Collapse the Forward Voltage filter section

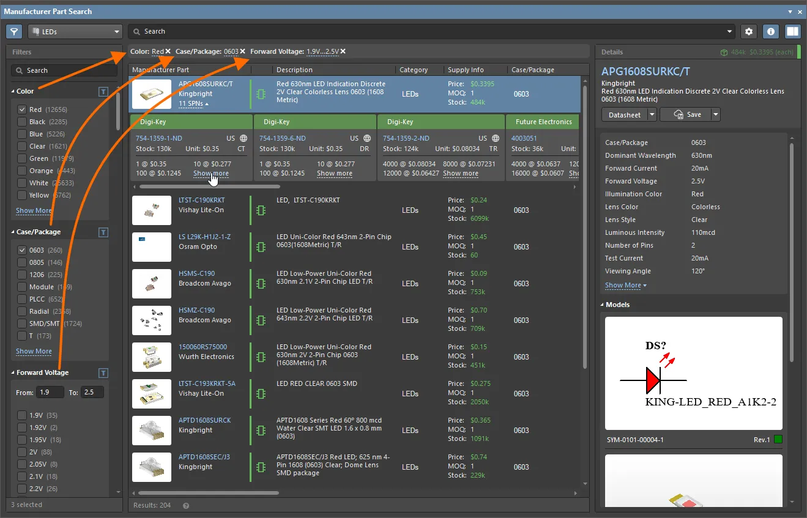pyautogui.click(x=13, y=373)
